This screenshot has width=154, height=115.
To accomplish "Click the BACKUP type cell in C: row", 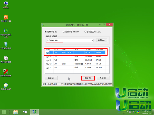I will (67, 52).
